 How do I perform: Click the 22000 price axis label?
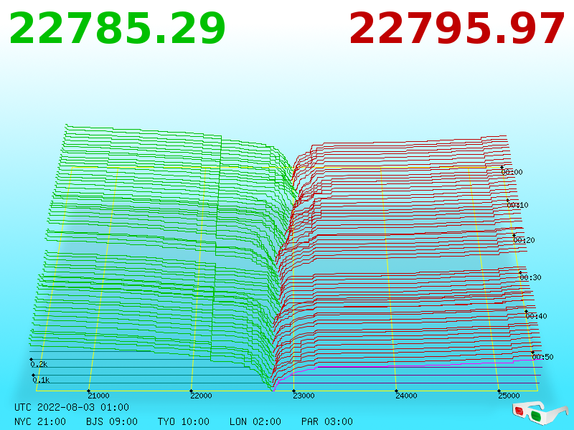[201, 396]
